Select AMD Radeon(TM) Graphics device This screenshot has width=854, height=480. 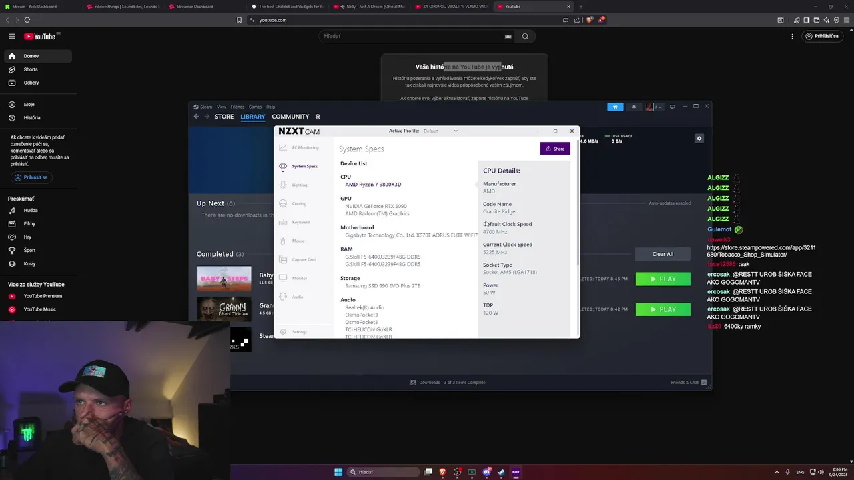(x=377, y=213)
